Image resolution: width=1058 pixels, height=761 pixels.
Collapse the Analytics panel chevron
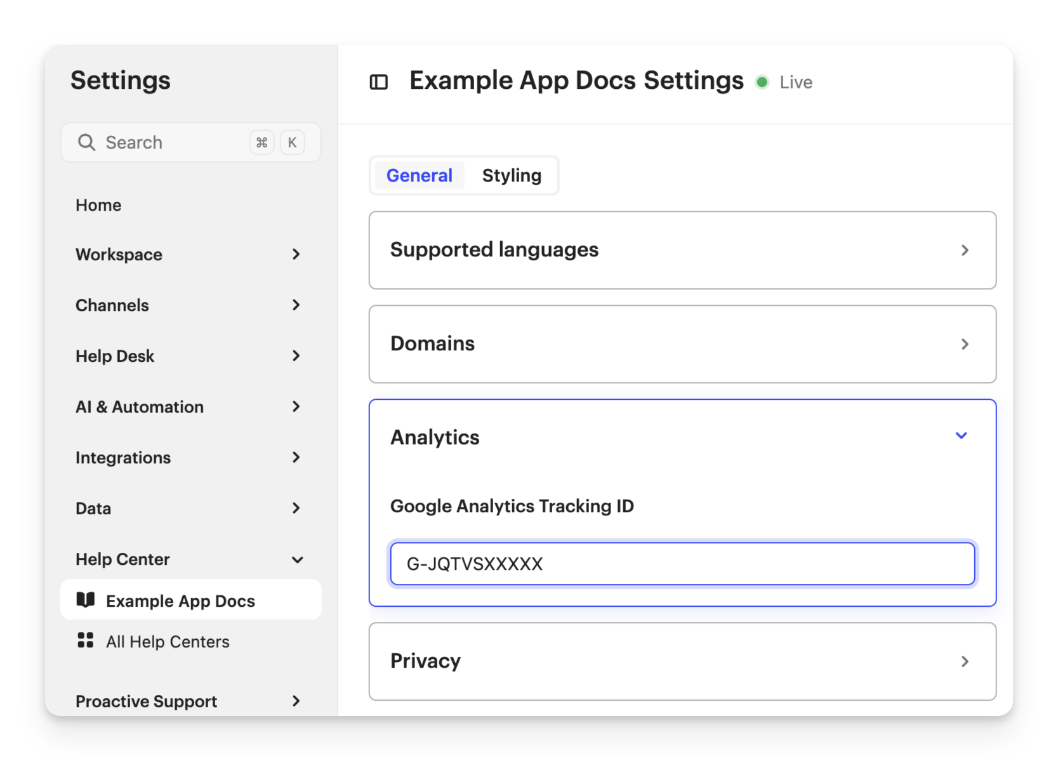point(961,436)
